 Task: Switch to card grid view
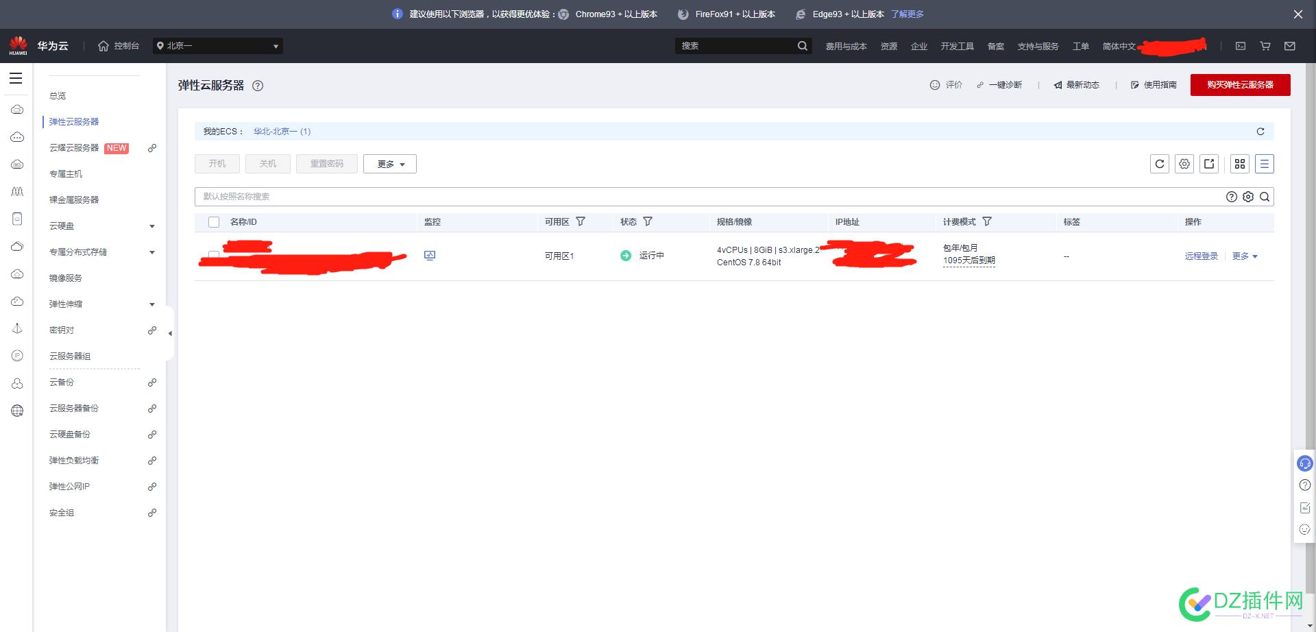1240,164
